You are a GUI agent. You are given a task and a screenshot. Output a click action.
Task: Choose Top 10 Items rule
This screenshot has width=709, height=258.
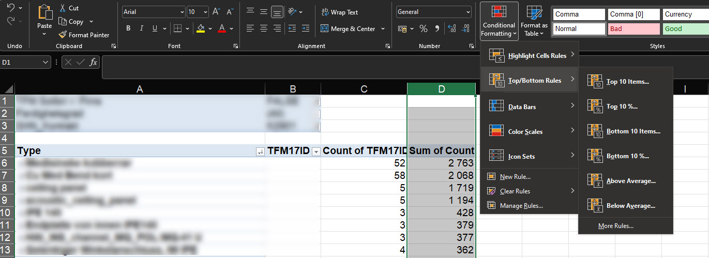tap(625, 82)
